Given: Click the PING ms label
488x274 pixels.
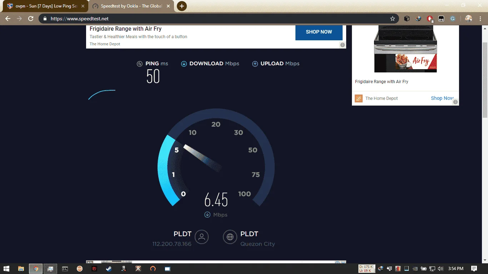Looking at the screenshot, I should click(x=156, y=64).
